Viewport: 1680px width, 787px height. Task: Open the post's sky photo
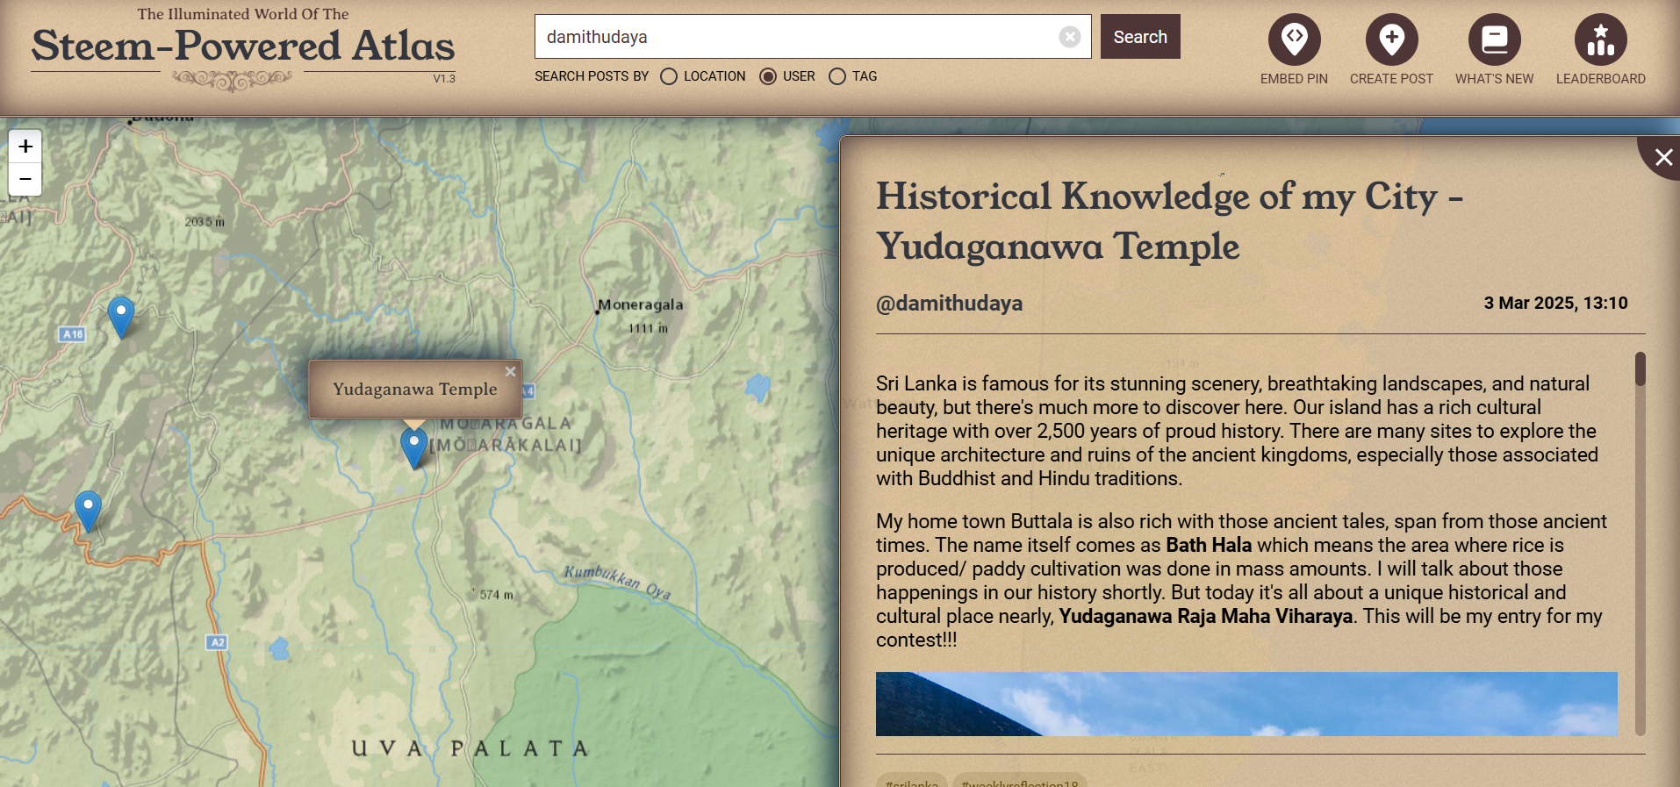(1246, 704)
